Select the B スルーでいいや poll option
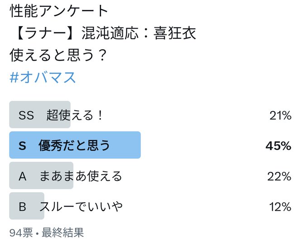 [x=150, y=206]
